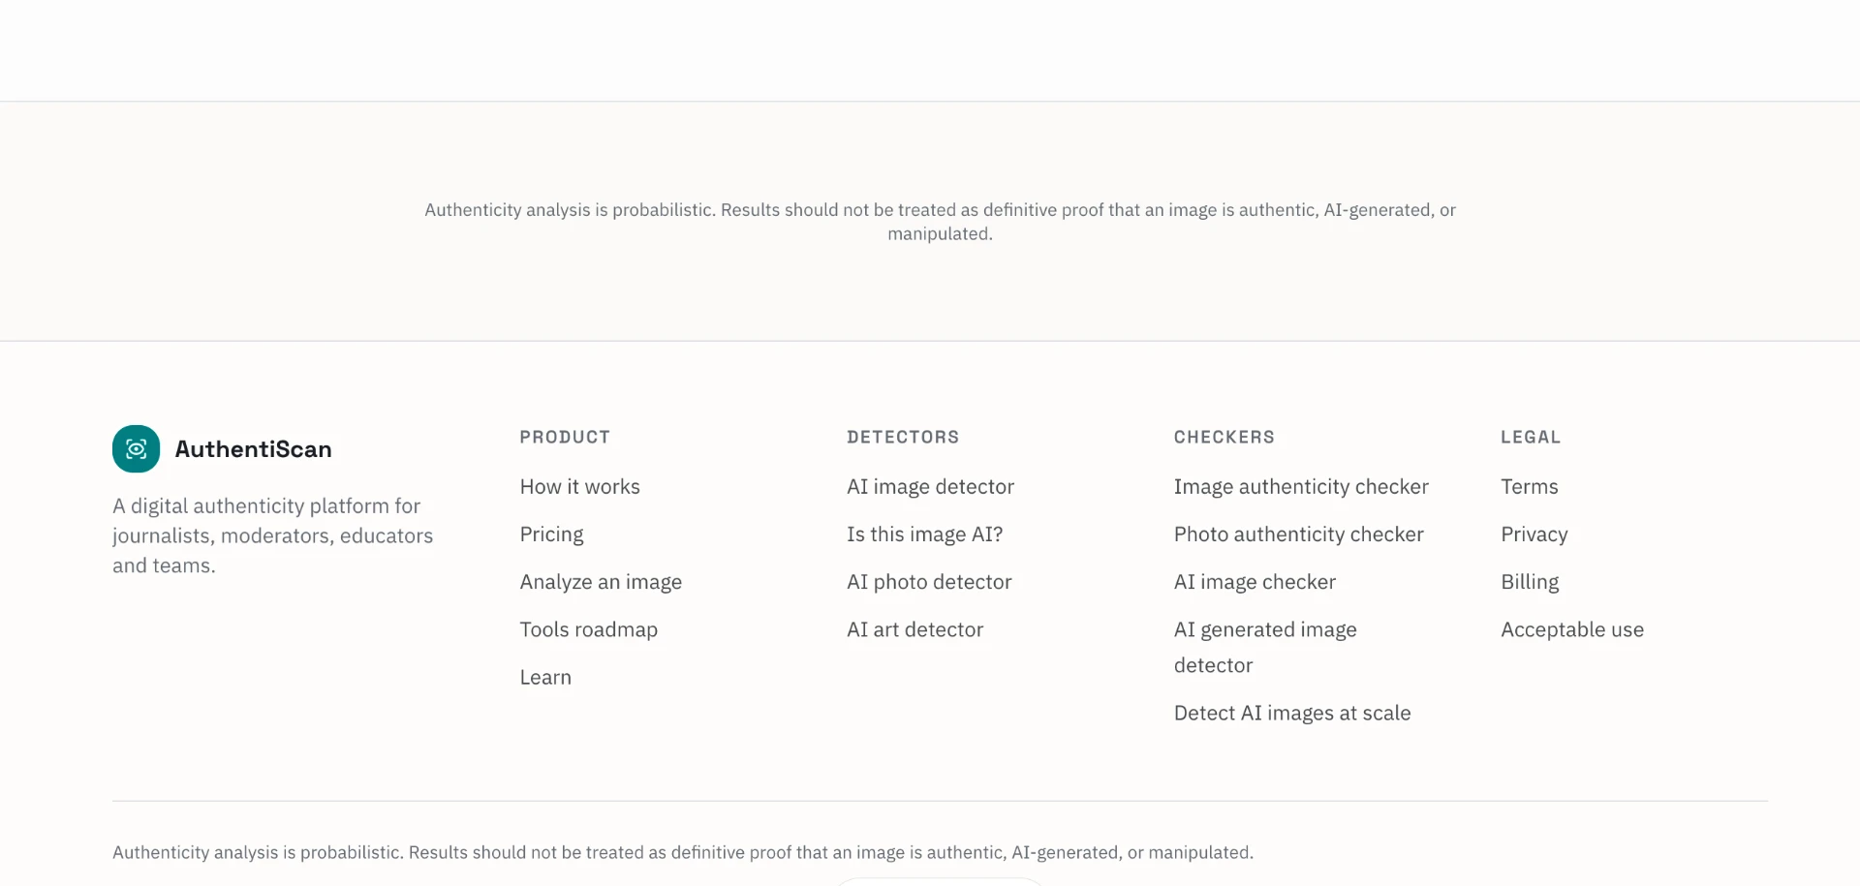Open the Privacy policy link

tap(1534, 535)
